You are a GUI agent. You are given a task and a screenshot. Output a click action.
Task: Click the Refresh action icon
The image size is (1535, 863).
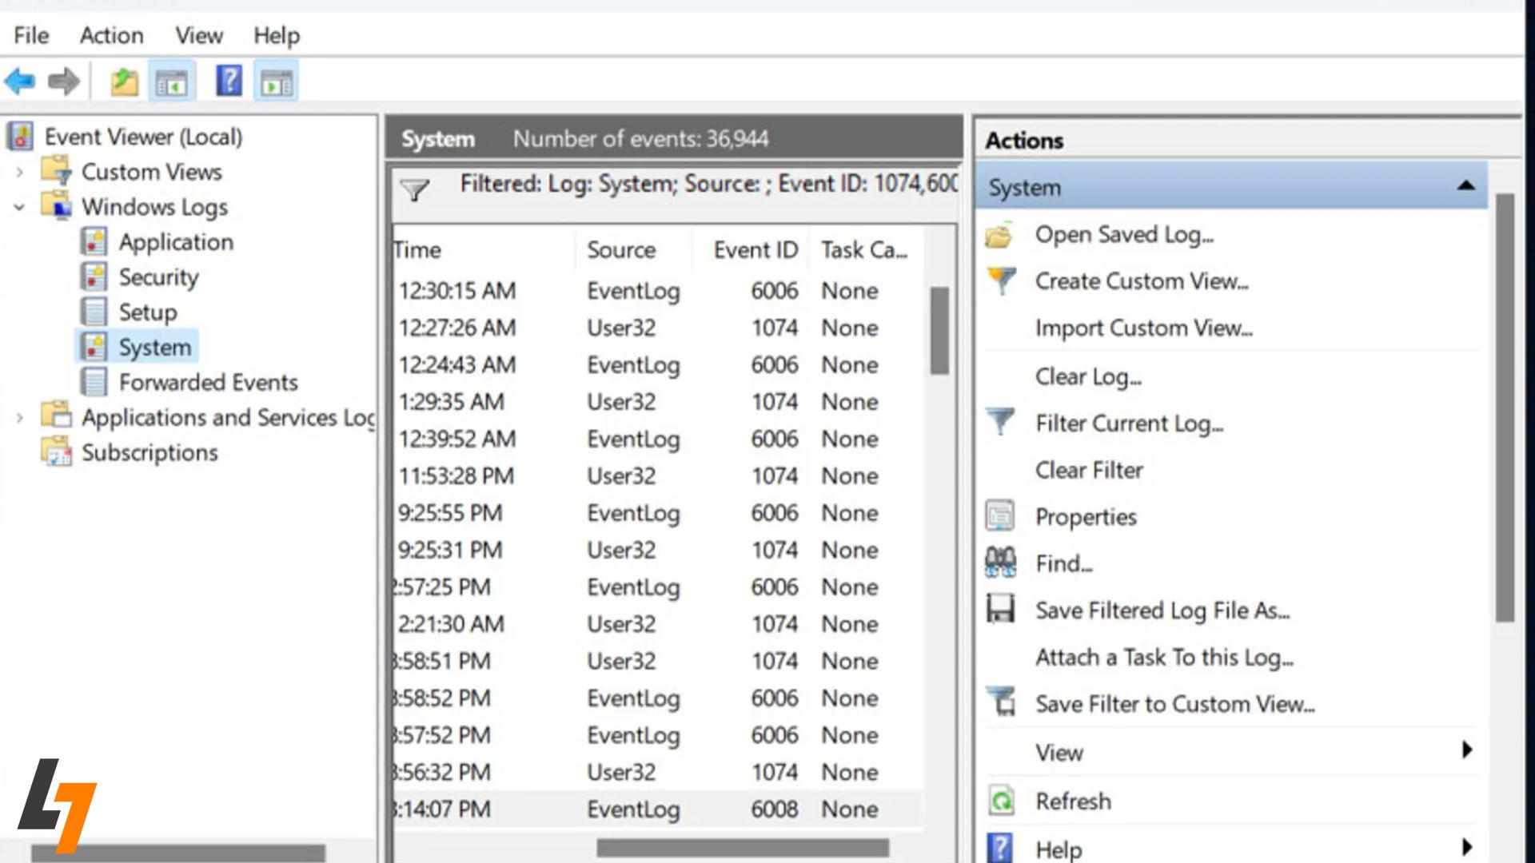pyautogui.click(x=1001, y=801)
